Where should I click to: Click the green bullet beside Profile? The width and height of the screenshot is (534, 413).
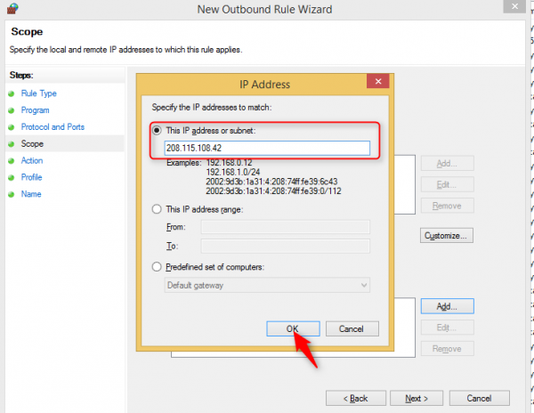[12, 177]
